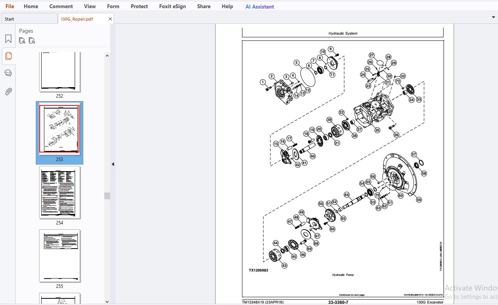
Task: Click the 254 page number label
Action: coord(60,223)
